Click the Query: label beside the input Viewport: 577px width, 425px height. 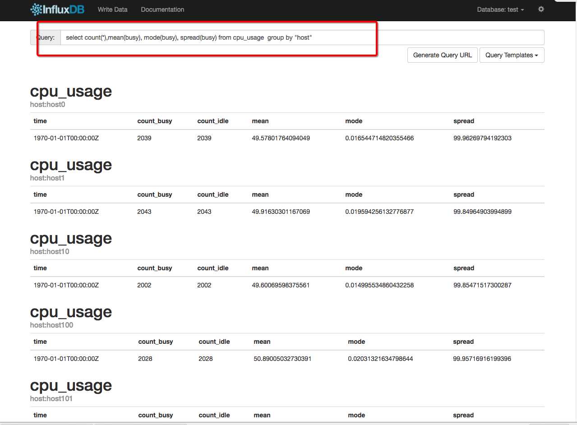pyautogui.click(x=46, y=37)
